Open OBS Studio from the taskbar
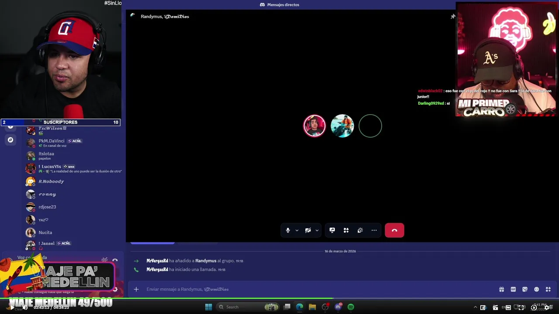Screen dimensions: 559x314 point(325,307)
